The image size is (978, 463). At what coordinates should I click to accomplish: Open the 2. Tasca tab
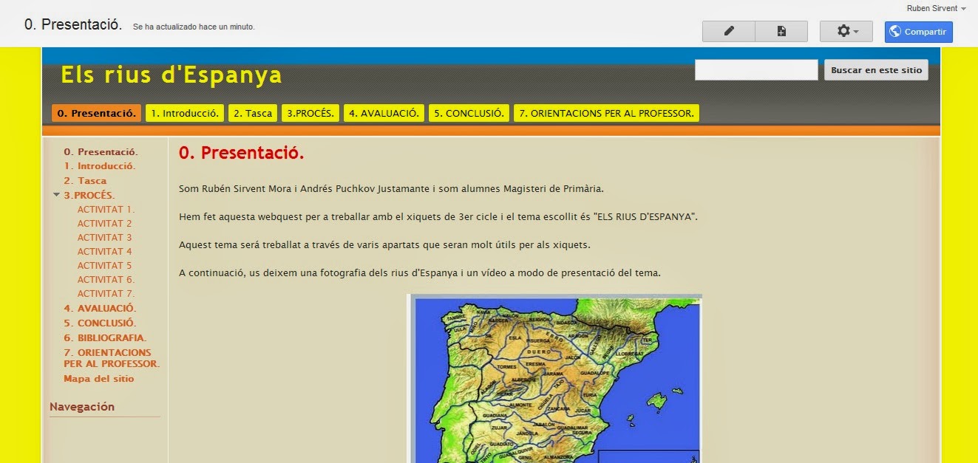tap(252, 113)
